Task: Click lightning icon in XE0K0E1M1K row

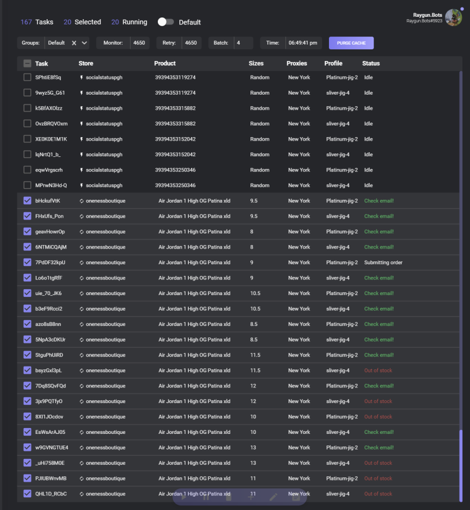Action: 82,139
